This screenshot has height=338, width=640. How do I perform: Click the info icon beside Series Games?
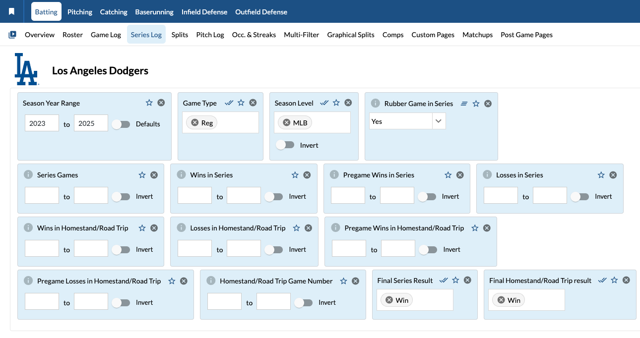tap(28, 175)
